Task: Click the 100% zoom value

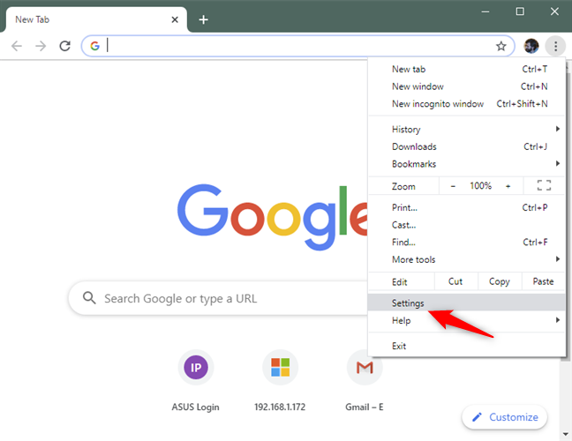Action: (480, 186)
